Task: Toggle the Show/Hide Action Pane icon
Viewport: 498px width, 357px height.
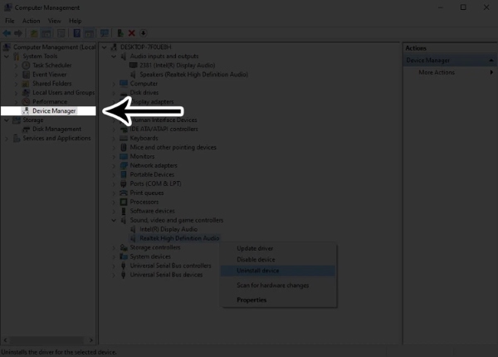Action: pyautogui.click(x=89, y=33)
